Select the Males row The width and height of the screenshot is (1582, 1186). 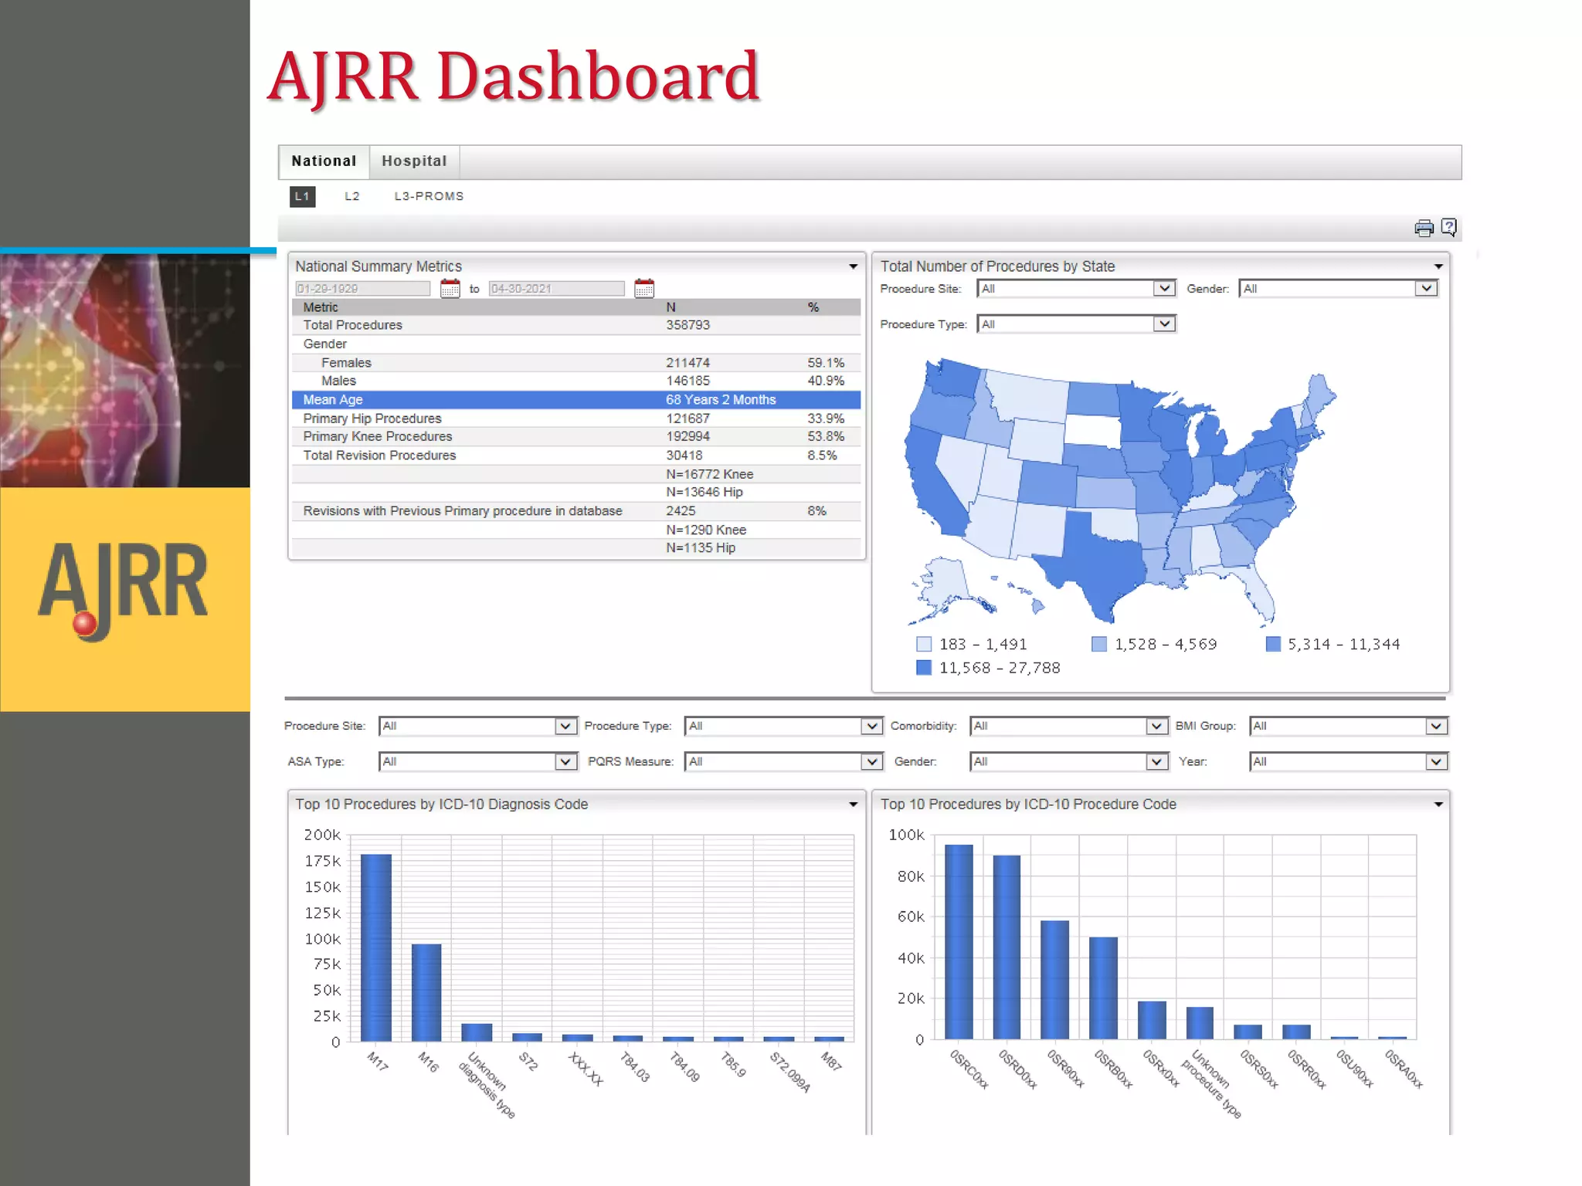click(x=576, y=381)
